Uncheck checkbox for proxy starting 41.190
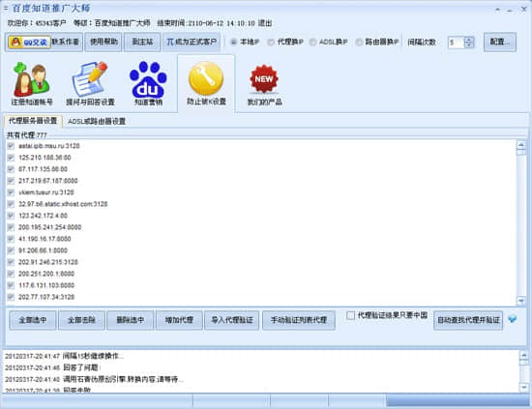Screen dimensions: 532x409 coord(11,239)
